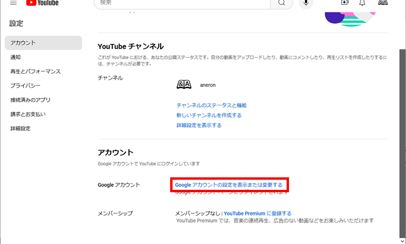This screenshot has width=406, height=244.
Task: Click the YouTube チャンネル heading
Action: 131,46
